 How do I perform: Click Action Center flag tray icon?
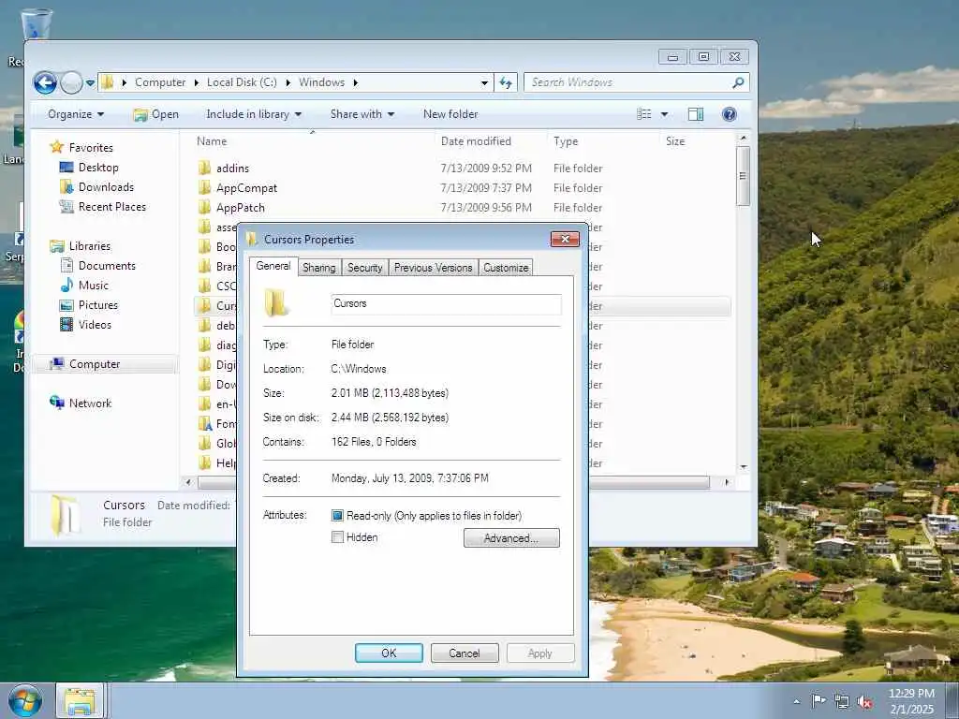coord(819,701)
